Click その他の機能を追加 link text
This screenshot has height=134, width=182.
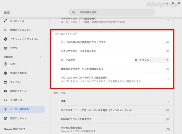(71, 128)
